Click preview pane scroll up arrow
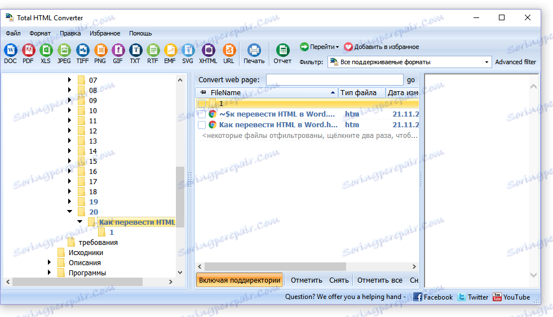 click(x=533, y=86)
